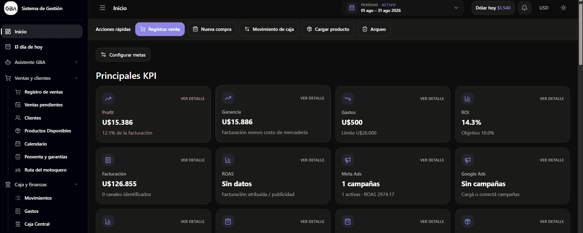View detail of the Meta Ads card
Screen dimensions: 583x233
point(432,160)
